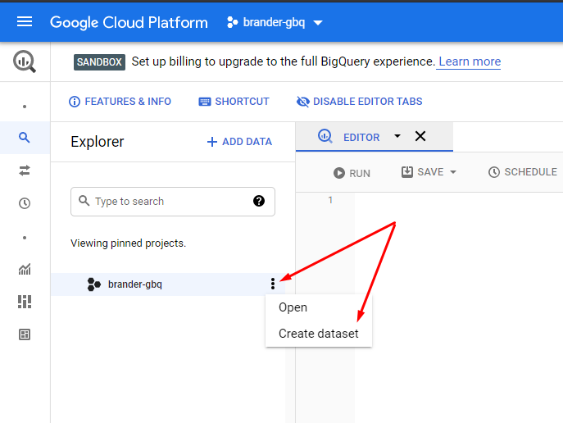Disable editor tabs
Image resolution: width=563 pixels, height=423 pixels.
click(359, 102)
